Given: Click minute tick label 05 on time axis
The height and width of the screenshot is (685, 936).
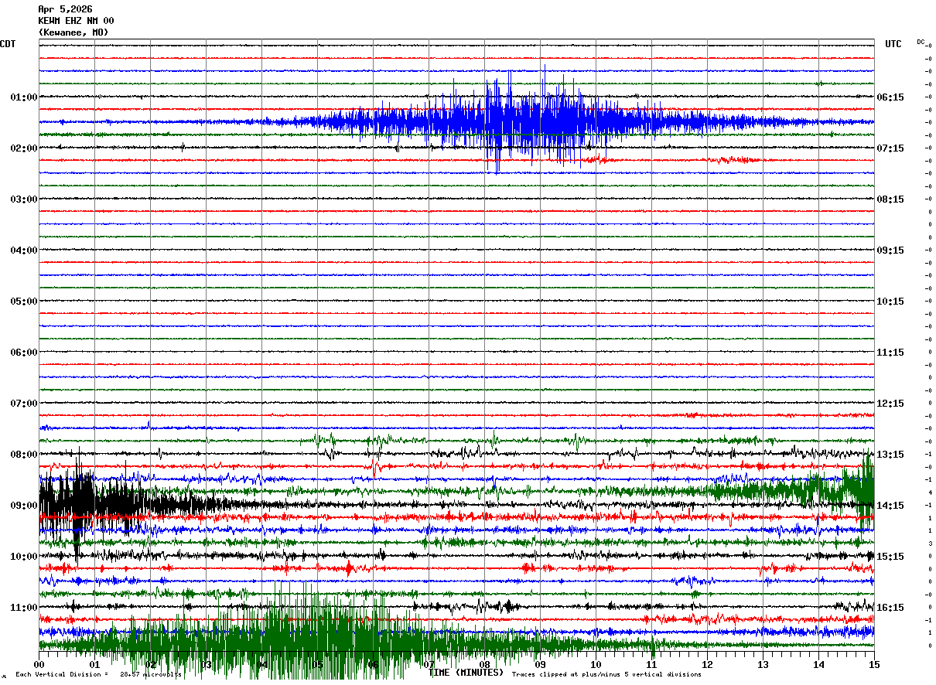Looking at the screenshot, I should click(x=318, y=664).
